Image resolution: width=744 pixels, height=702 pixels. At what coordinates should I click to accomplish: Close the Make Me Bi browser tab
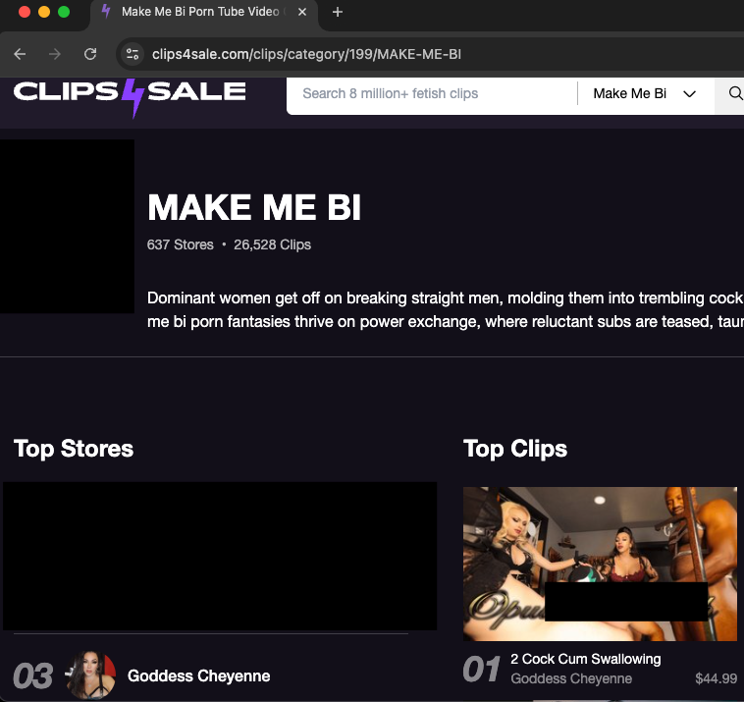[x=301, y=12]
